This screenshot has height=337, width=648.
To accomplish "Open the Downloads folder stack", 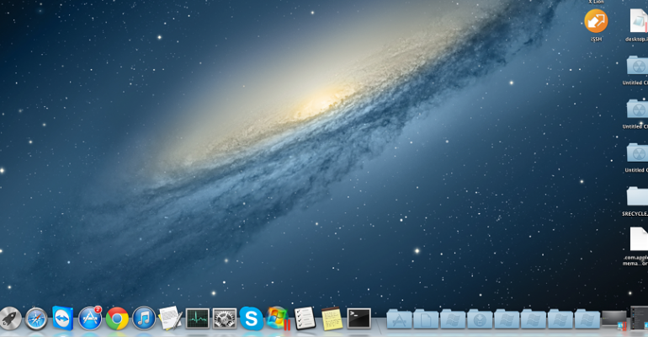I will coord(480,319).
